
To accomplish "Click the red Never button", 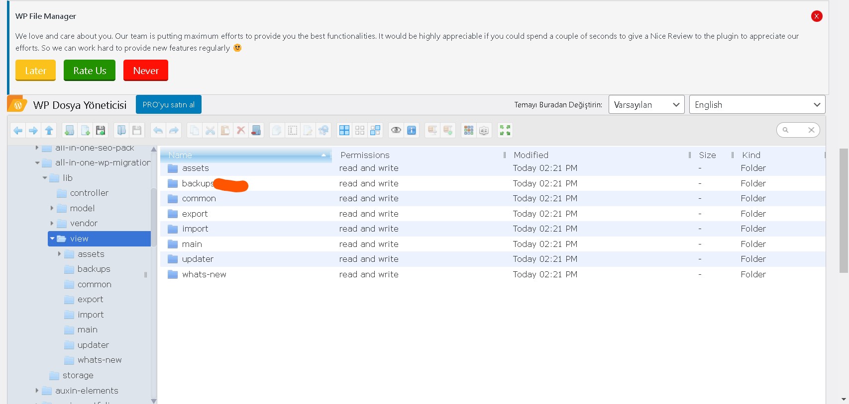I will tap(146, 70).
